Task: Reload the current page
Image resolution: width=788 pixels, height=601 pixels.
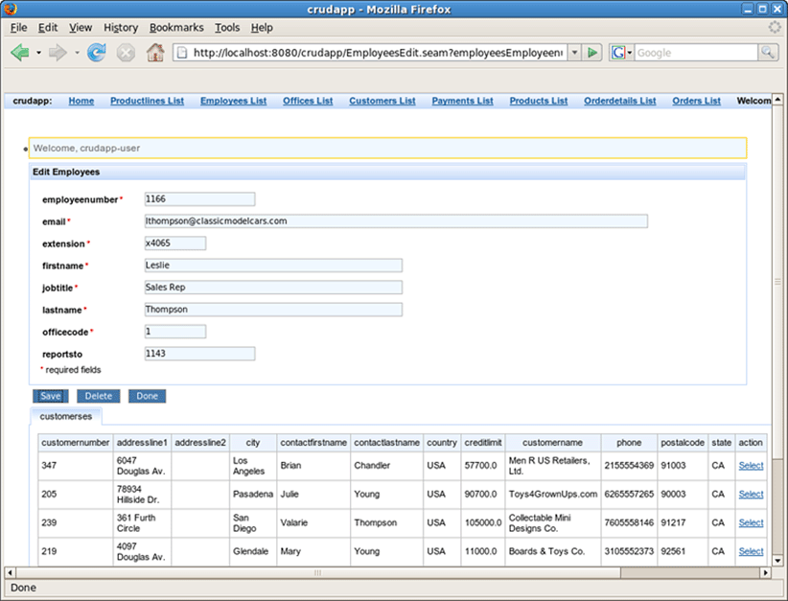Action: tap(96, 53)
